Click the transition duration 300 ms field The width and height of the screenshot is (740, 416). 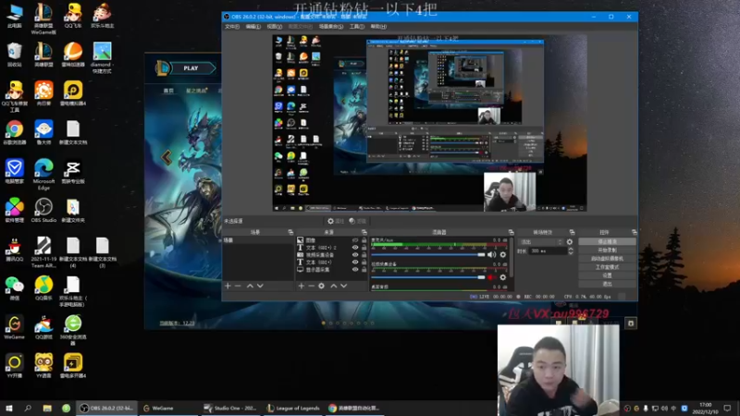pos(547,251)
